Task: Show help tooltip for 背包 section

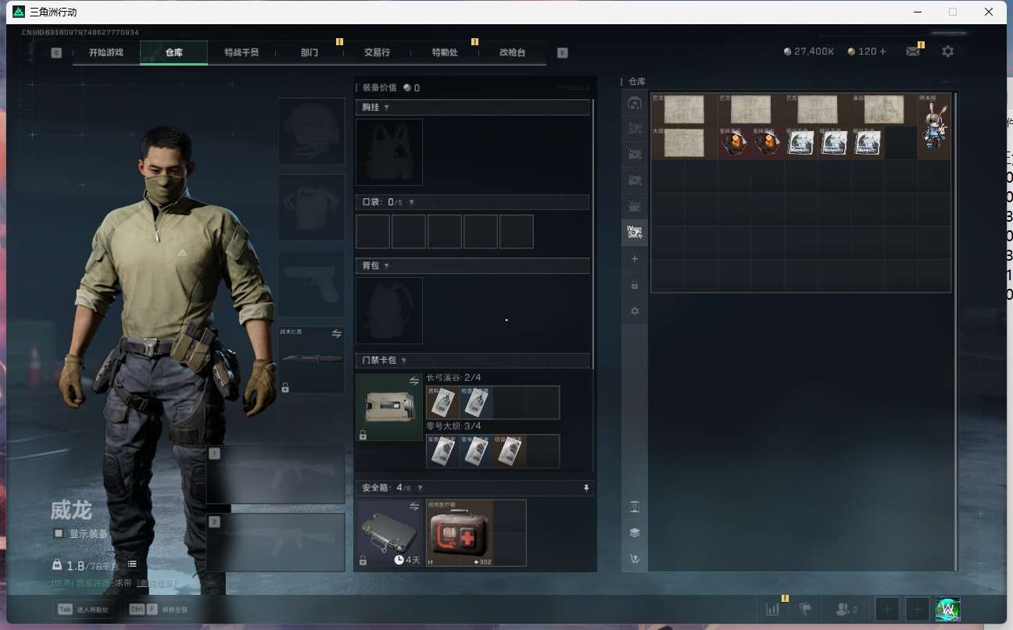Action: 386,266
